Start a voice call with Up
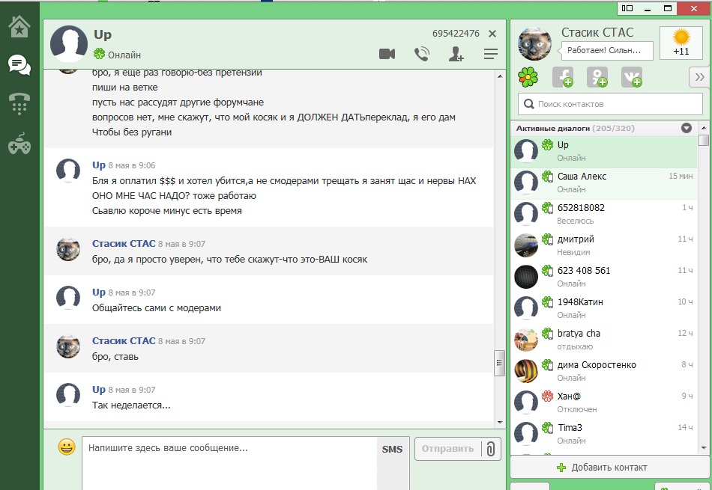The width and height of the screenshot is (712, 490). click(x=422, y=54)
